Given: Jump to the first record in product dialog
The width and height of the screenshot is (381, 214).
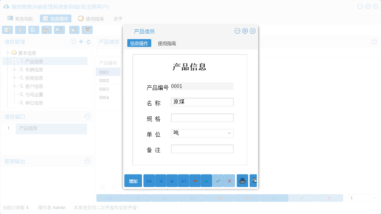Looking at the screenshot, I should tap(149, 180).
